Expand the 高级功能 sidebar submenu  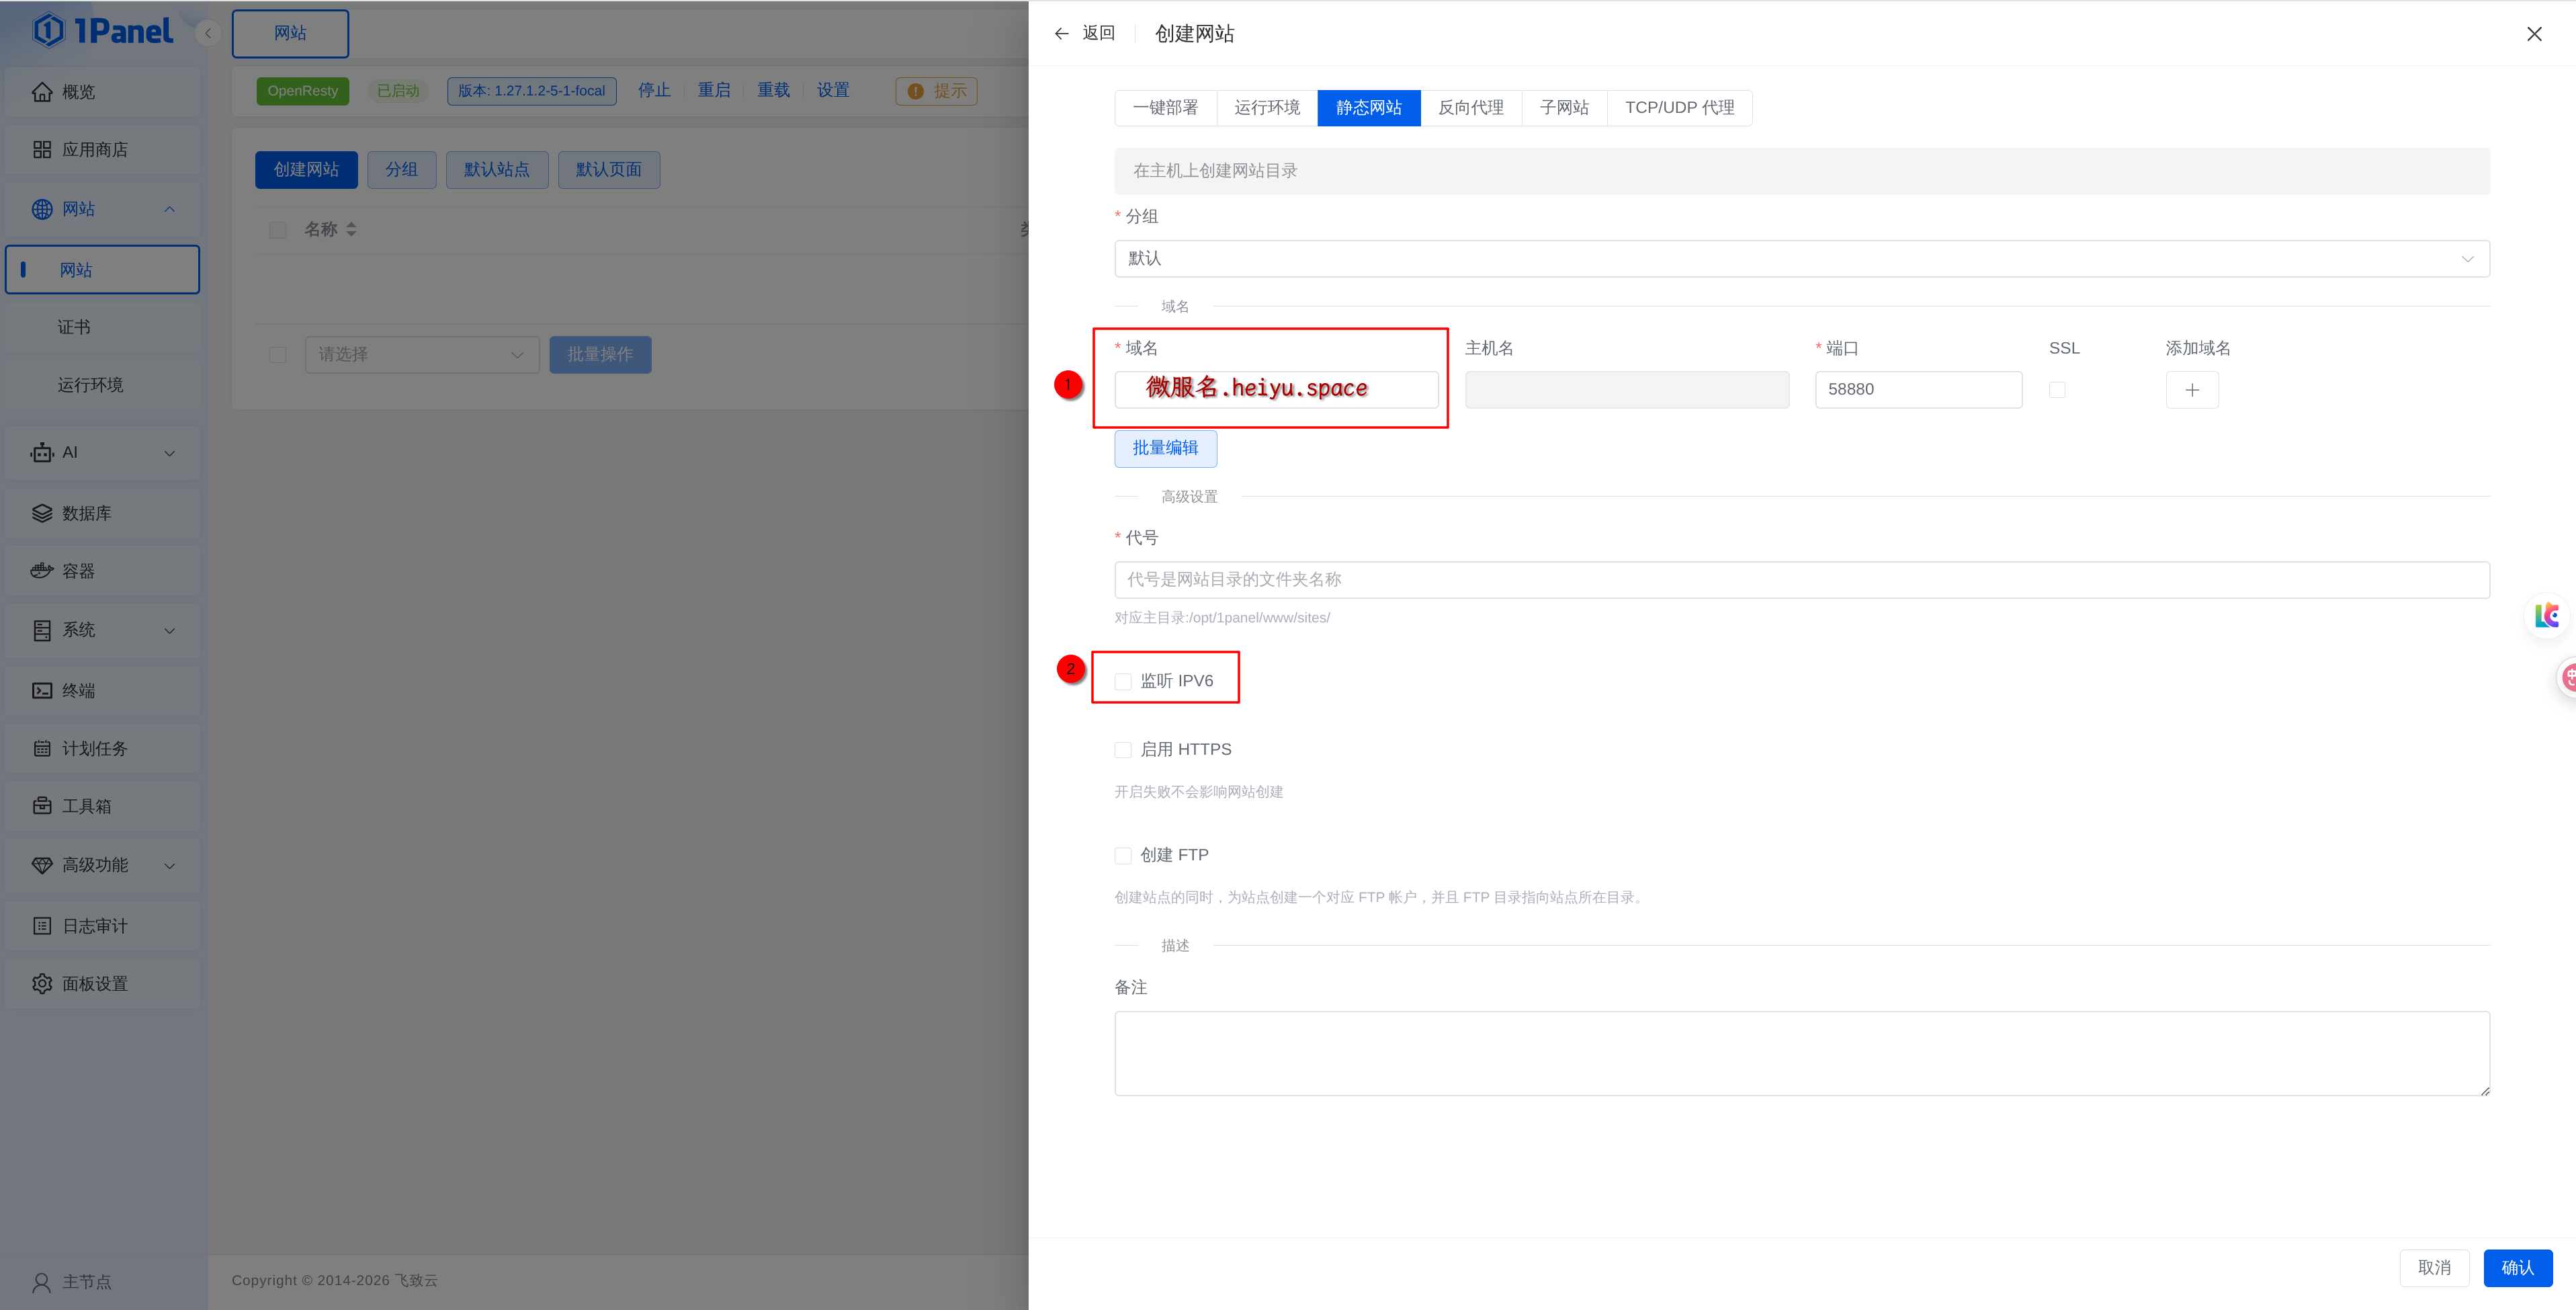click(170, 866)
